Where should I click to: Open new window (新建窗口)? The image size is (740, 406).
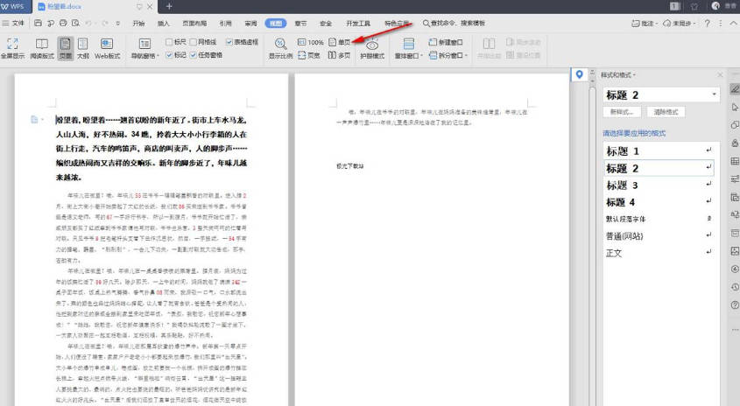[x=446, y=42]
